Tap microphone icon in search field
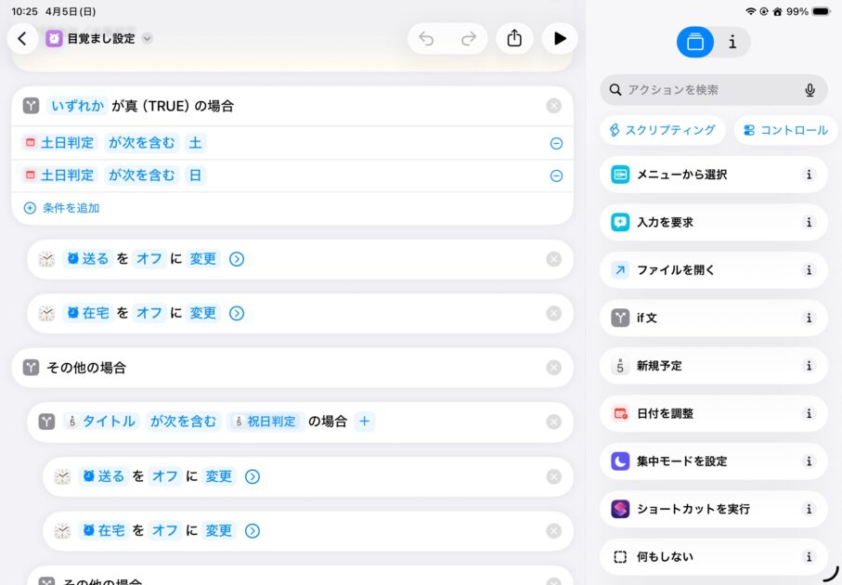The height and width of the screenshot is (585, 842). 810,90
